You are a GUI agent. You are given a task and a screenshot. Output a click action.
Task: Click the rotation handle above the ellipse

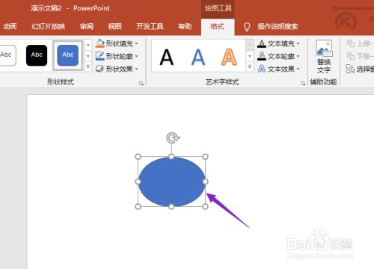click(x=172, y=137)
